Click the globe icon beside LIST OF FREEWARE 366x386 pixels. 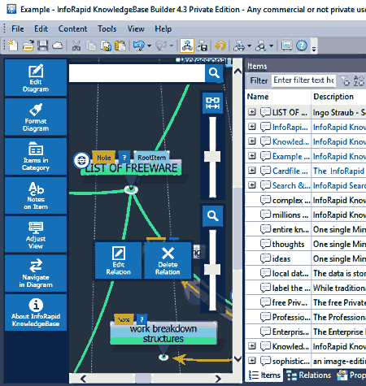(81, 160)
